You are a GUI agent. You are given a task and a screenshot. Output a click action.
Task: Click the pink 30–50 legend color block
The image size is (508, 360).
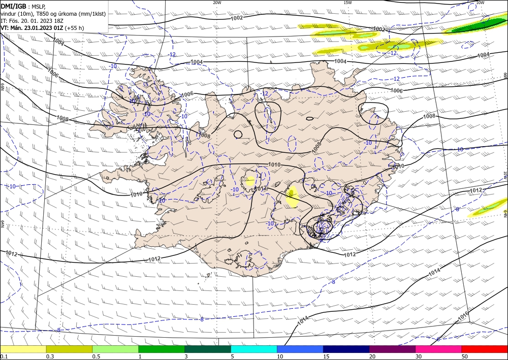438,349
